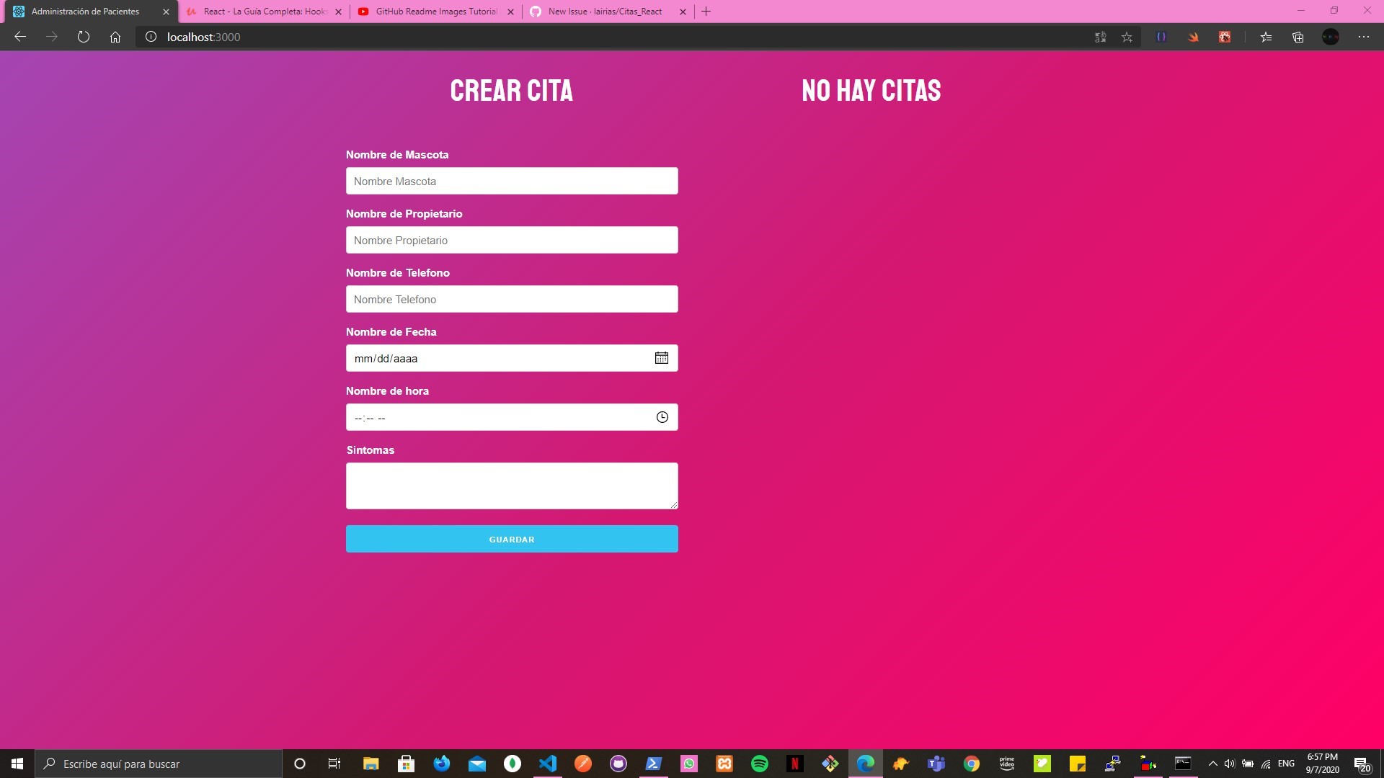
Task: Open Spotify from the taskbar
Action: tap(760, 764)
